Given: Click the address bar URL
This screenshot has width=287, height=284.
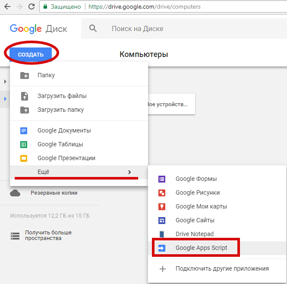Looking at the screenshot, I should tap(145, 7).
